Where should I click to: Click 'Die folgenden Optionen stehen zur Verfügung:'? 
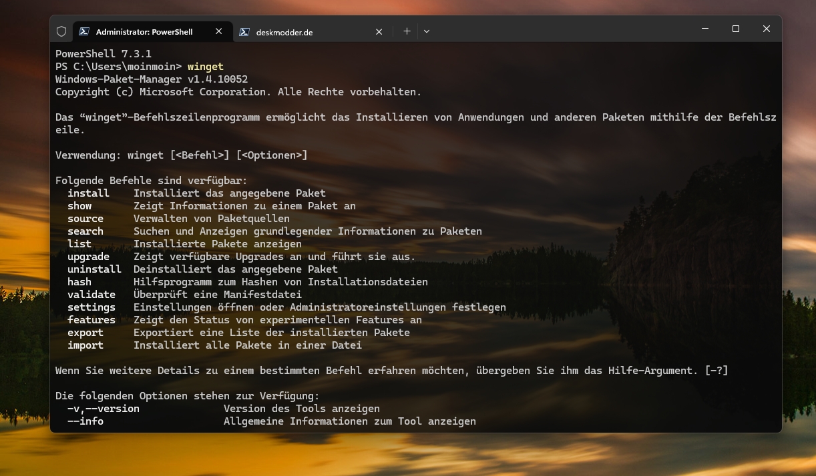pyautogui.click(x=188, y=396)
